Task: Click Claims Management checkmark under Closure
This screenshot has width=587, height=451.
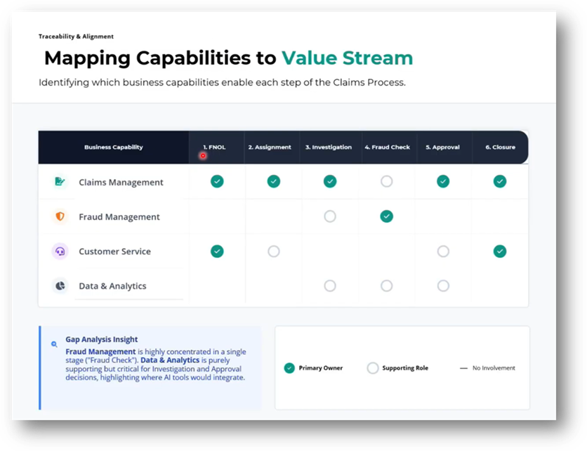Action: (500, 181)
